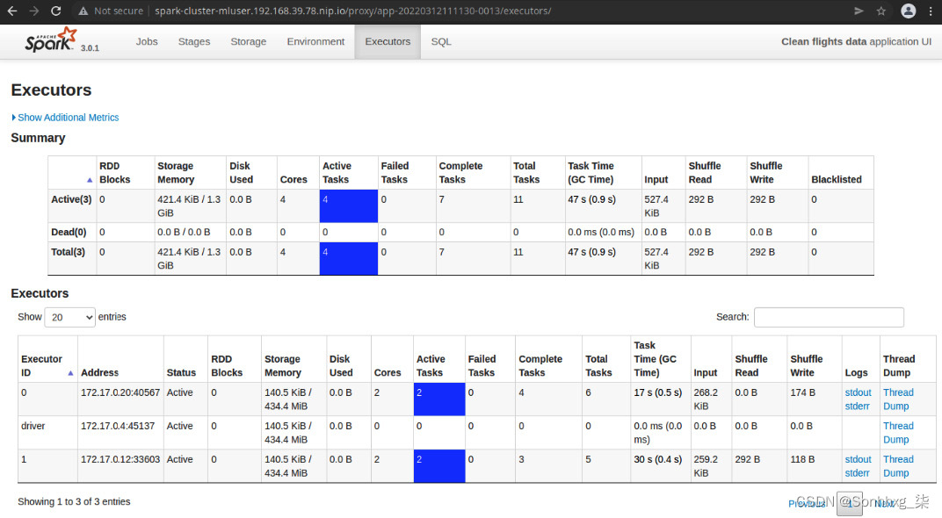Click input value 268.2 KiB
Viewport: 942px width, 518px height.
pyautogui.click(x=706, y=399)
